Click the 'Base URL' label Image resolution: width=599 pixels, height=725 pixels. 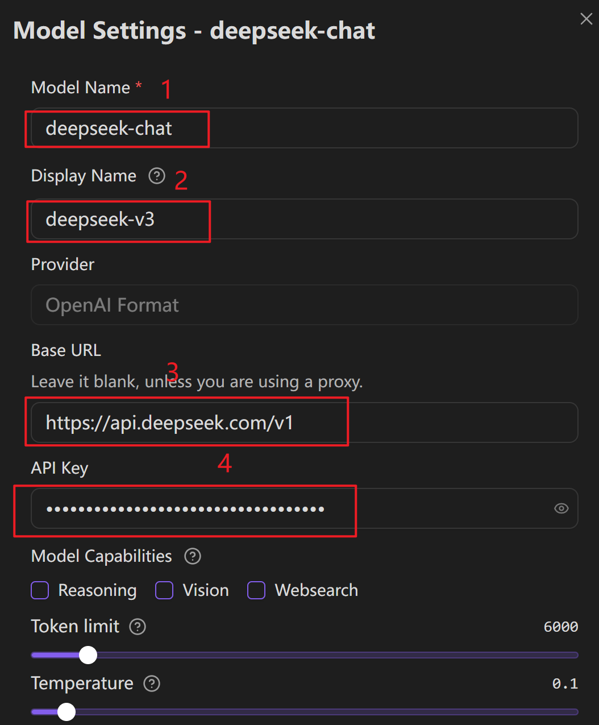point(66,350)
